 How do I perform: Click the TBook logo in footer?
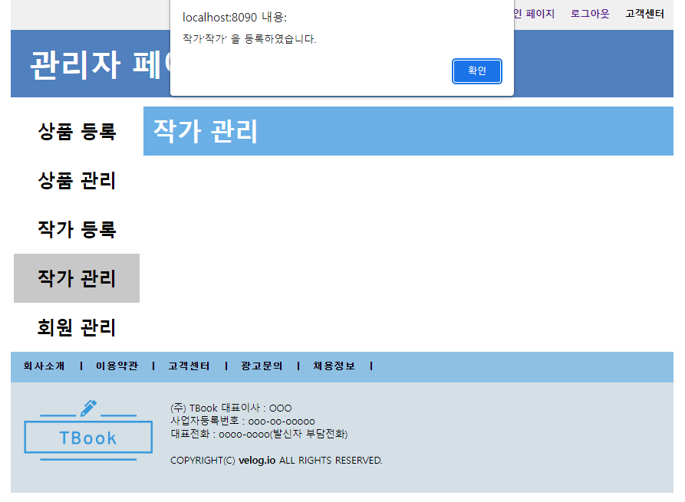click(88, 431)
